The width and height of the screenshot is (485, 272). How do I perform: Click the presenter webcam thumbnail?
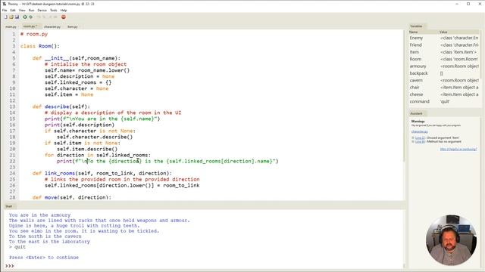452,240
